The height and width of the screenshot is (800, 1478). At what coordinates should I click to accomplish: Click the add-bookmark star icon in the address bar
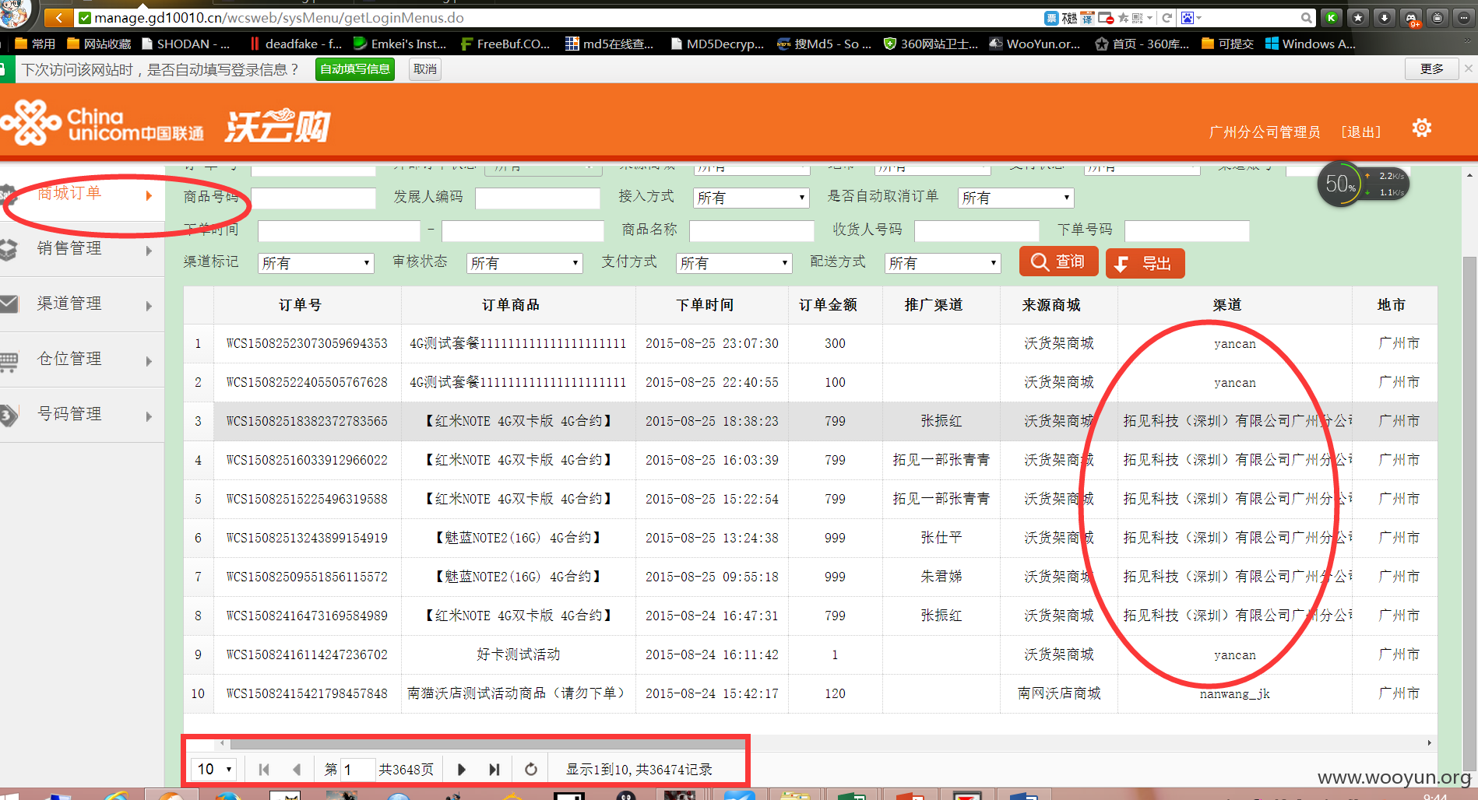click(1124, 18)
